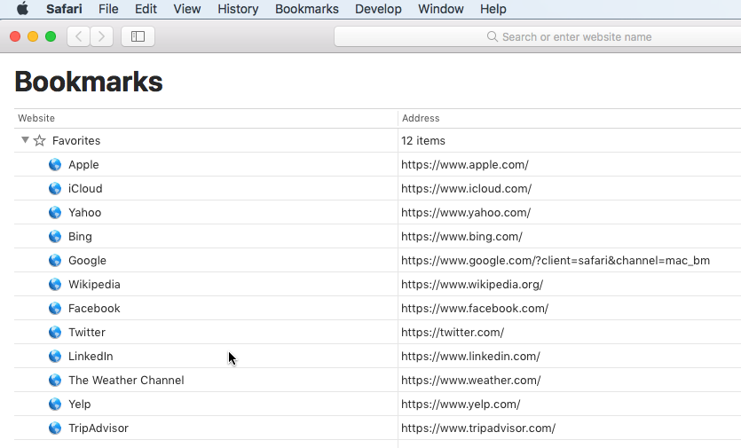Collapse the Favorites folder disclosure triangle
The image size is (741, 448).
[x=25, y=140]
